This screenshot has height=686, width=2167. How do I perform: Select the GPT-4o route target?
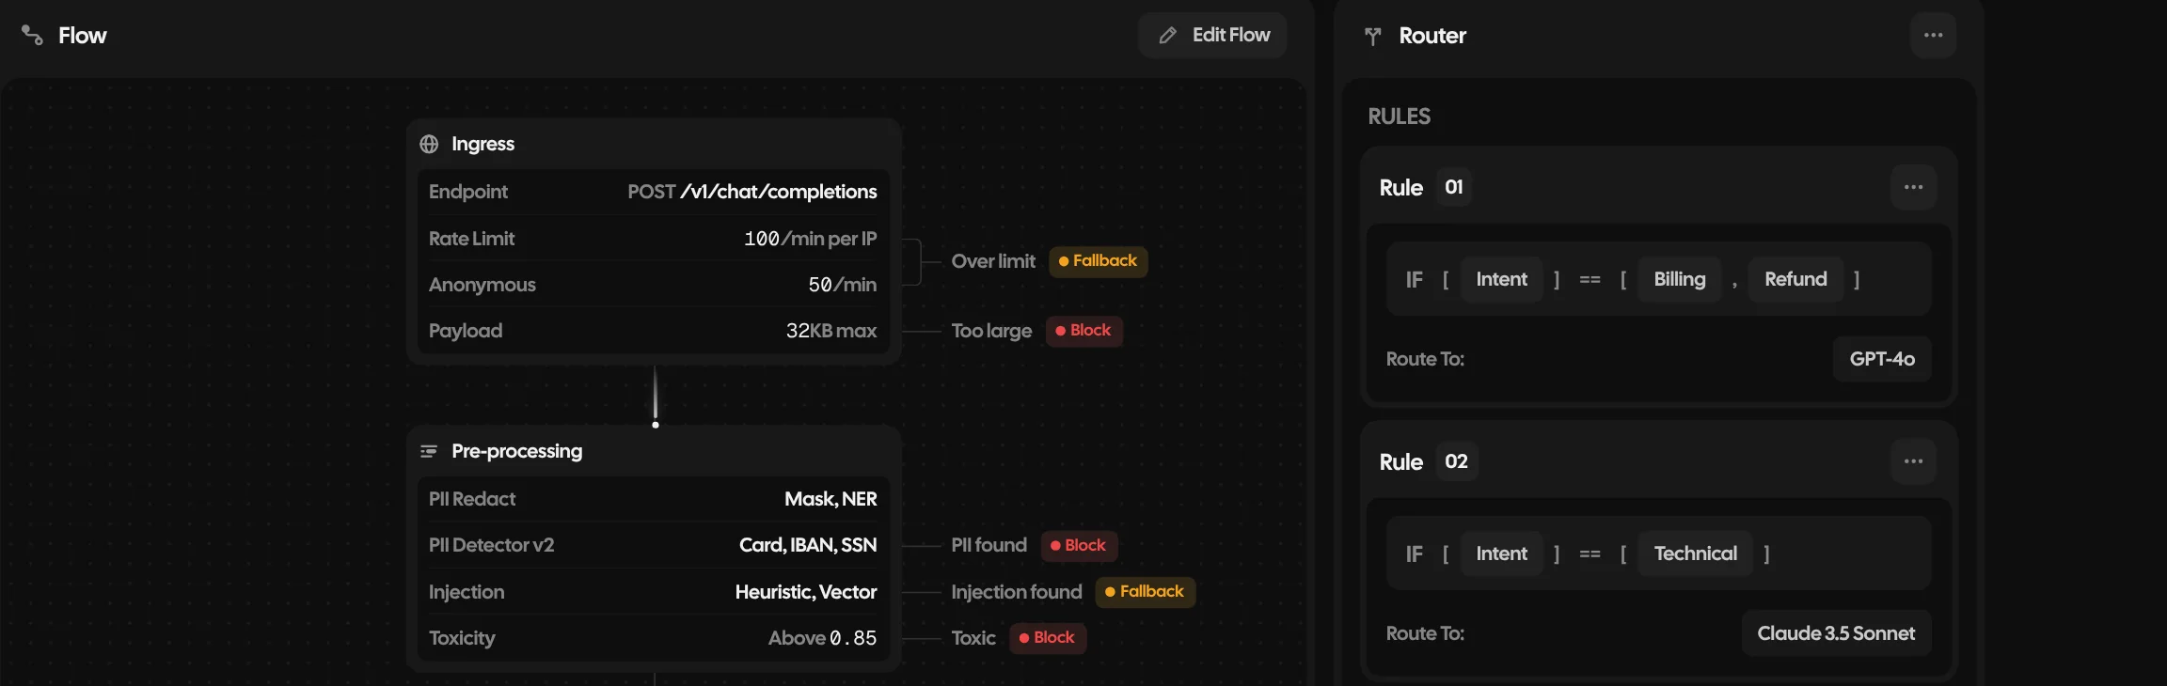pyautogui.click(x=1882, y=359)
